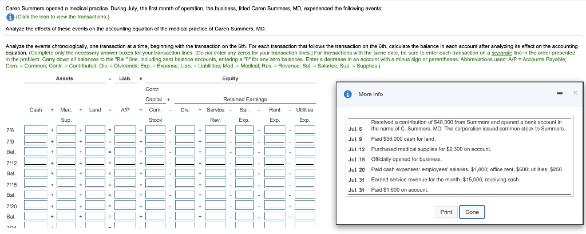Image resolution: width=586 pixels, height=234 pixels.
Task: Click the 'More Info' dialog title
Action: (371, 94)
